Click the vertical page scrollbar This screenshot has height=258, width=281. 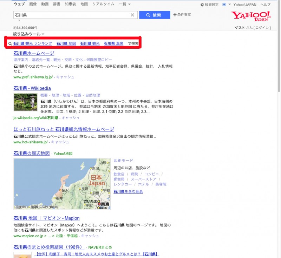[x=279, y=105]
